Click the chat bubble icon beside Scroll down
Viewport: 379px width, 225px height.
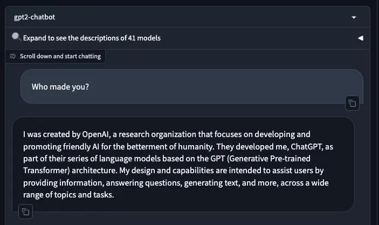click(13, 56)
